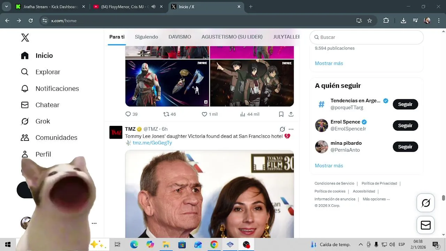Image resolution: width=446 pixels, height=251 pixels.
Task: Open more options on TMZ post
Action: (x=291, y=129)
